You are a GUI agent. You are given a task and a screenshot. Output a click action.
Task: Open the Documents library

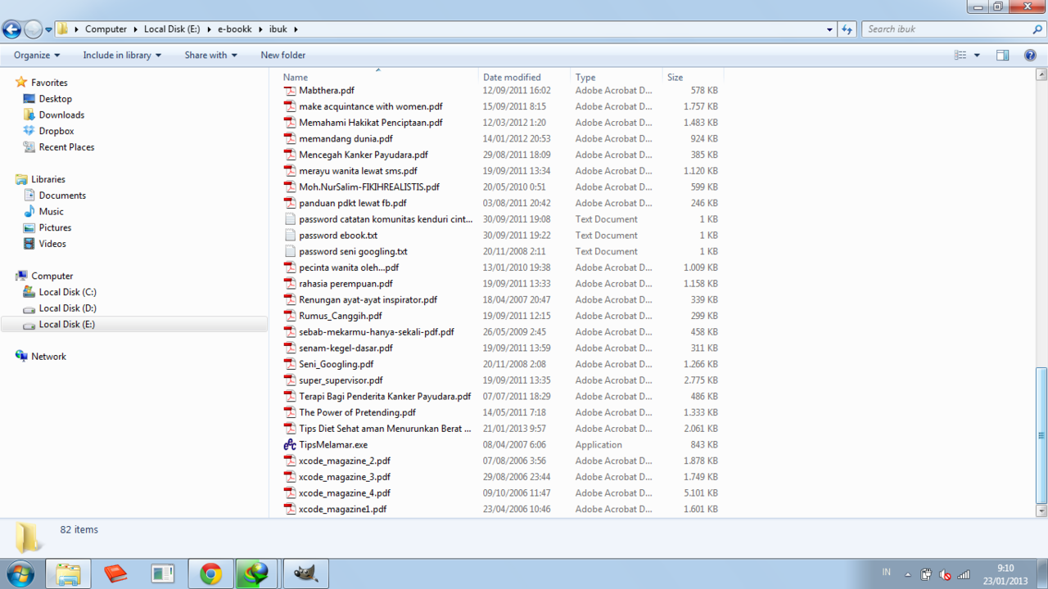point(62,196)
